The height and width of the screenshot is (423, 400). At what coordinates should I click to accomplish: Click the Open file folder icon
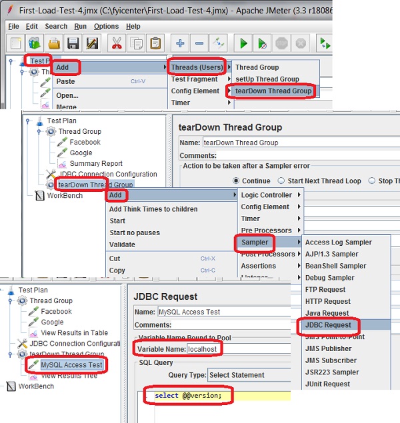(x=54, y=43)
